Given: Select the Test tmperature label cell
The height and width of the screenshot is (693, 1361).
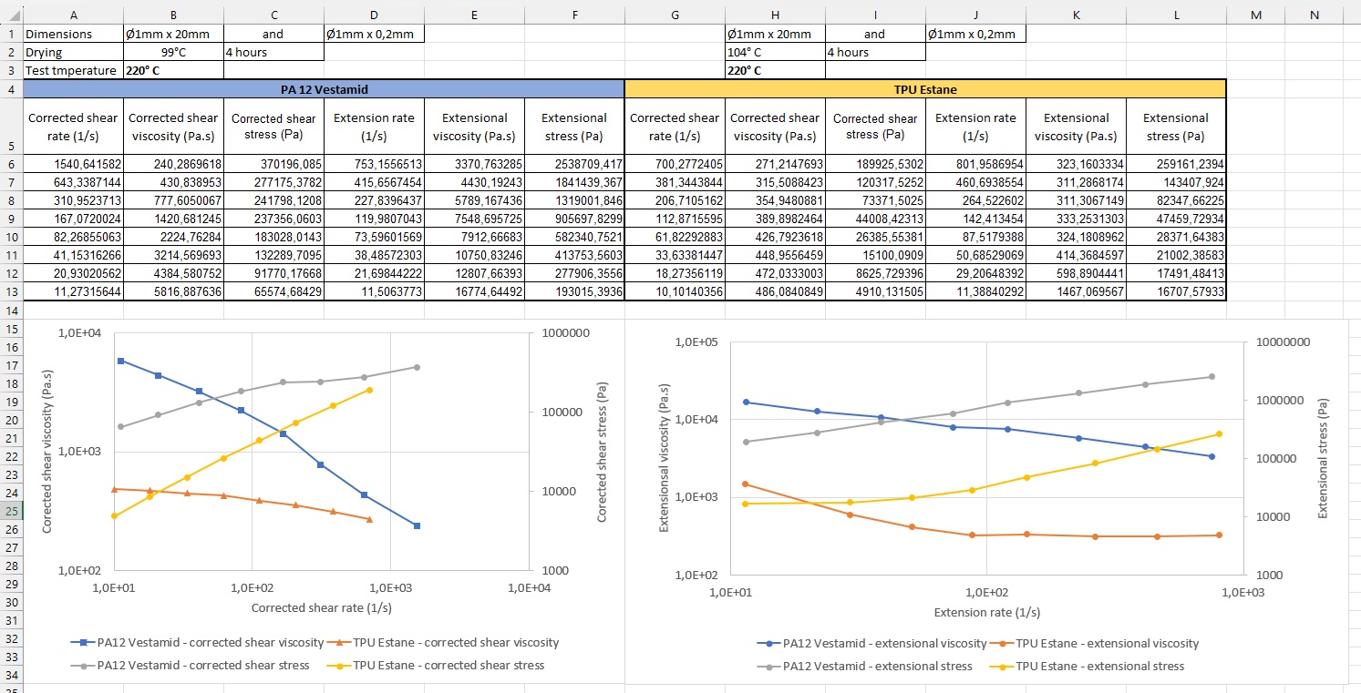Looking at the screenshot, I should pos(73,70).
